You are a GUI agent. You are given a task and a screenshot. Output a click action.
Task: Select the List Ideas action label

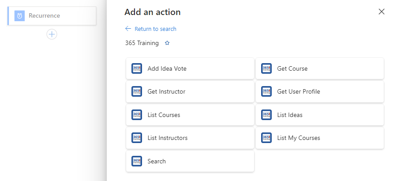click(x=290, y=115)
